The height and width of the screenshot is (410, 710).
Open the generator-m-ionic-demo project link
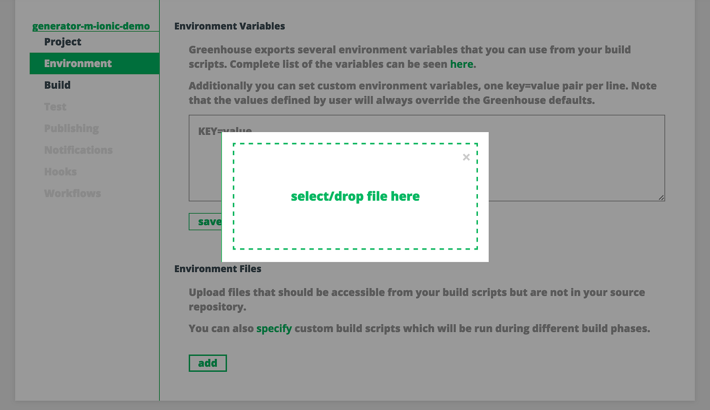tap(91, 26)
